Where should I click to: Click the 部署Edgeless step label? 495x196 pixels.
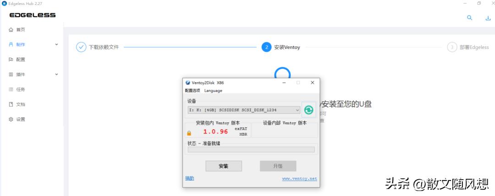click(x=474, y=47)
